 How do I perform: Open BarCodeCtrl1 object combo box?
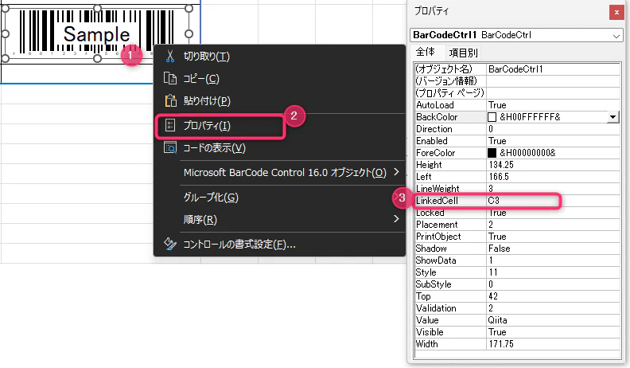pos(516,35)
